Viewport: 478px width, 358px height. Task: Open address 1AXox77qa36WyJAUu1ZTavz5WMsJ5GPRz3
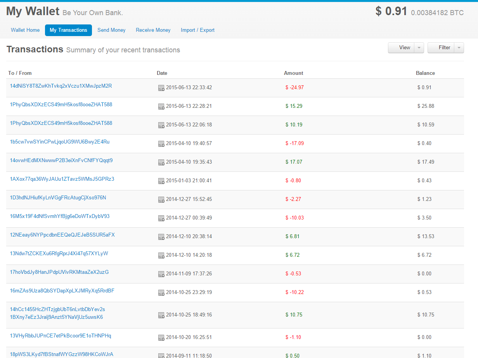[x=62, y=179]
